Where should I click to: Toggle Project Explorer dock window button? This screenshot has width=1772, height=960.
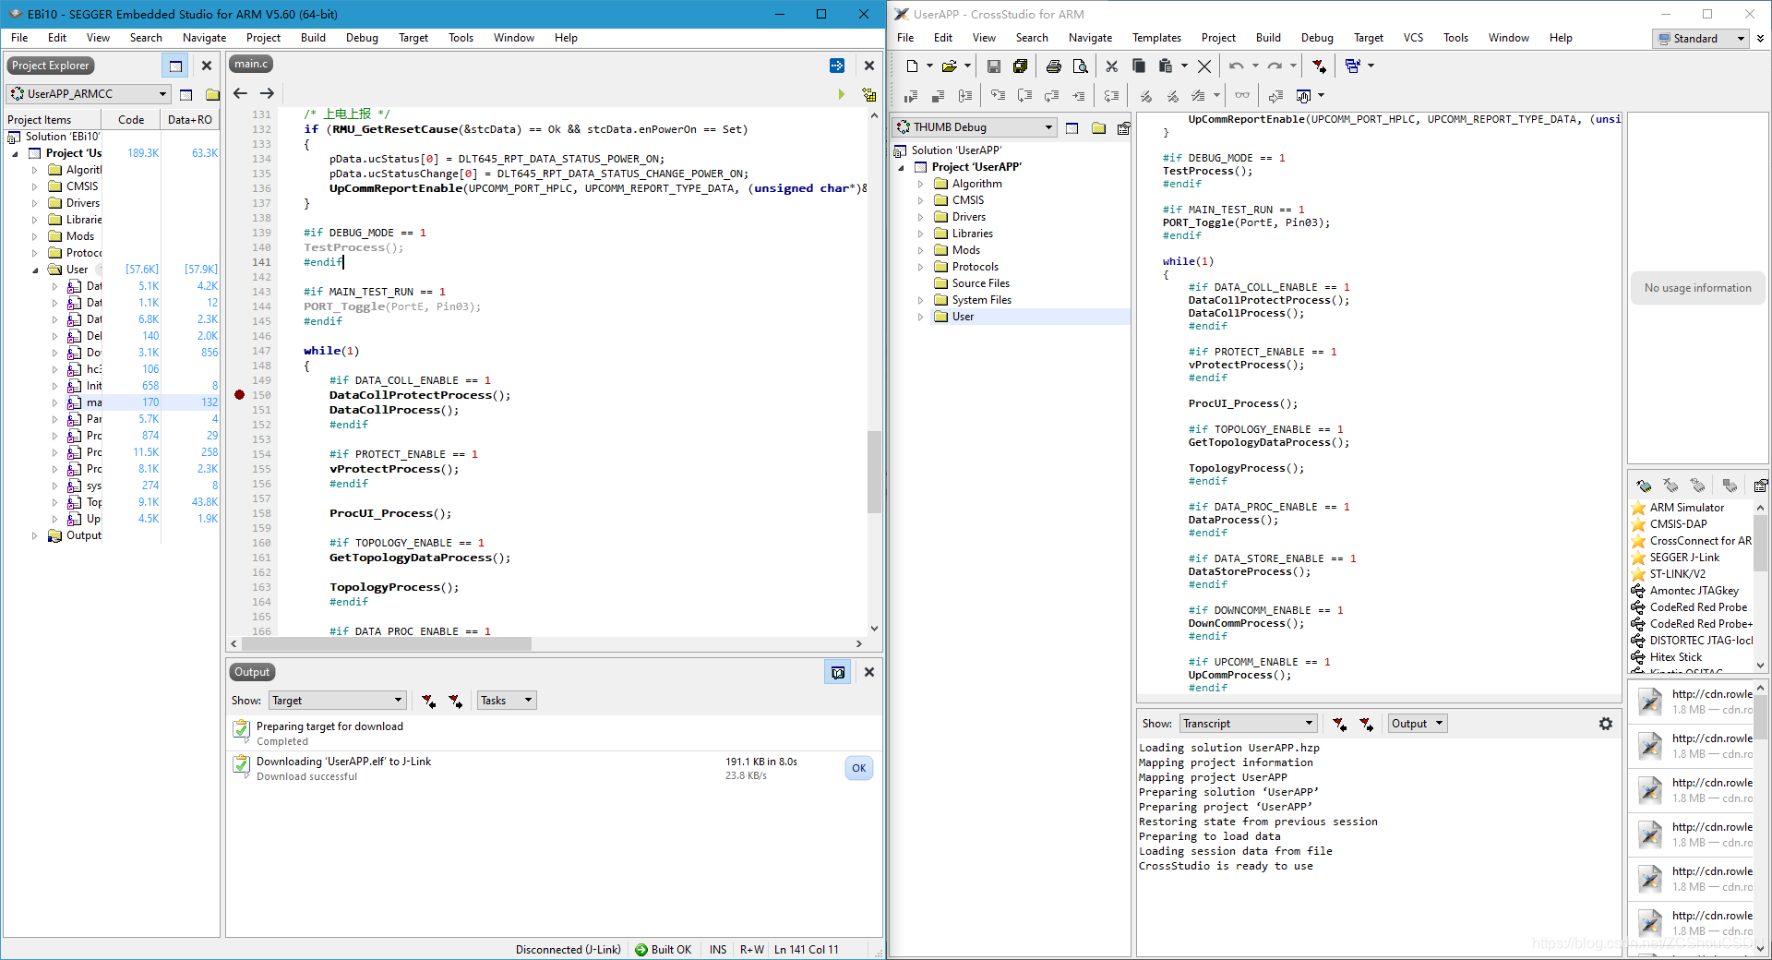[x=175, y=66]
